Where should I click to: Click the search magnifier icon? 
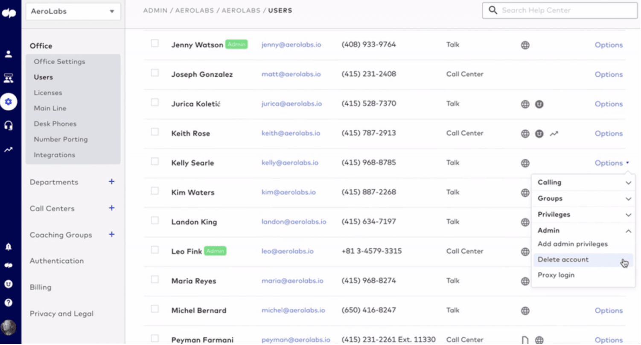(x=493, y=10)
